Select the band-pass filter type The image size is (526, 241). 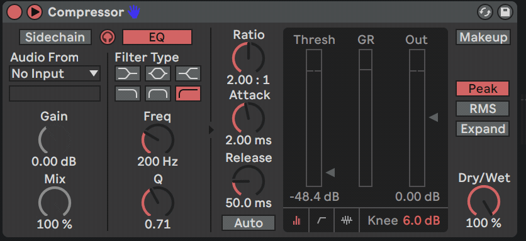[x=158, y=94]
